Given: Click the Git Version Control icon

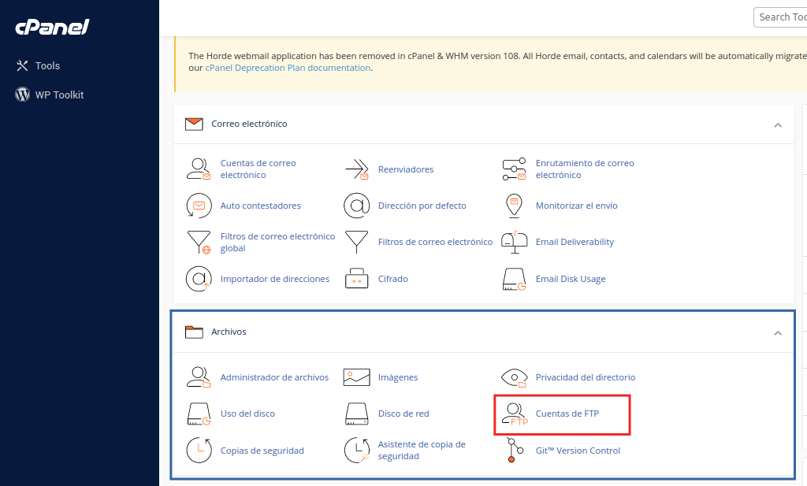Looking at the screenshot, I should pos(515,451).
